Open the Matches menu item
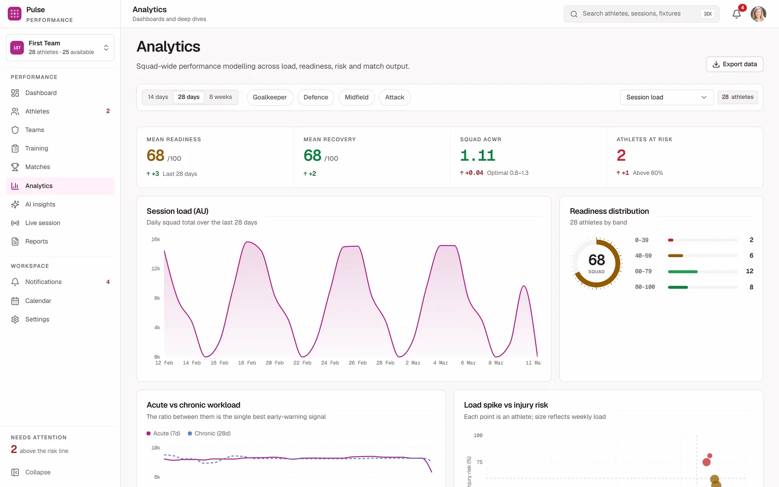This screenshot has height=487, width=779. (x=60, y=167)
